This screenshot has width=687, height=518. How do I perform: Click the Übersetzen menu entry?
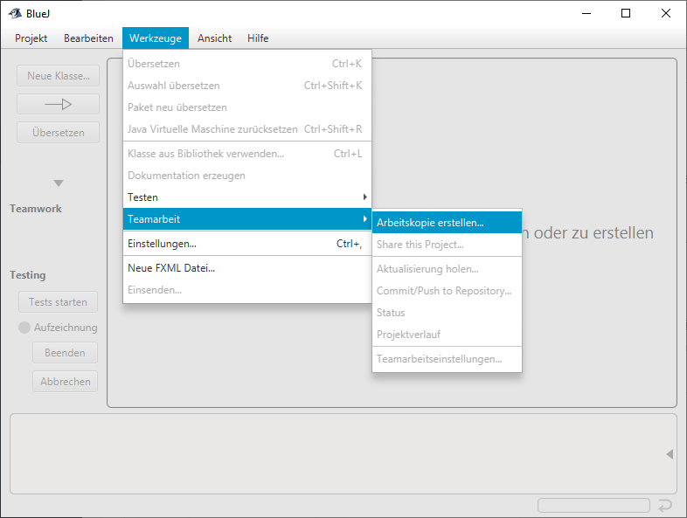coord(247,64)
